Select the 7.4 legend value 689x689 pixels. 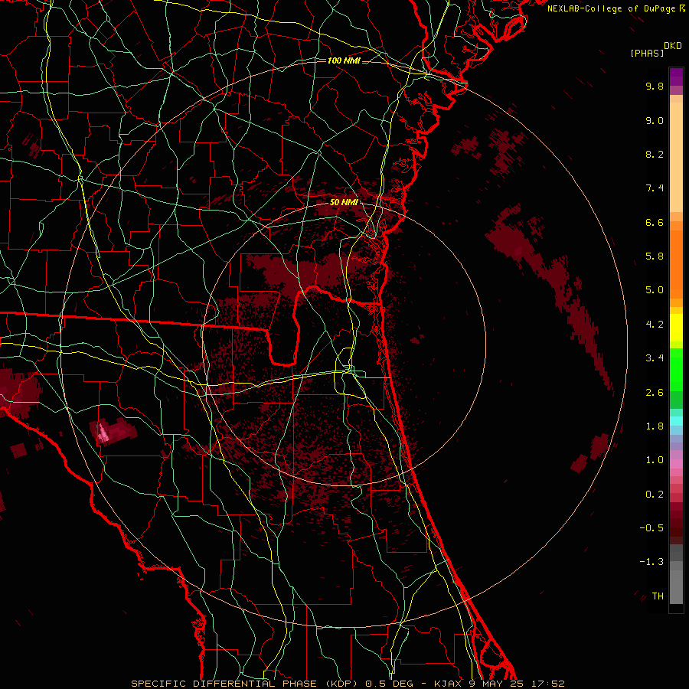tap(655, 188)
